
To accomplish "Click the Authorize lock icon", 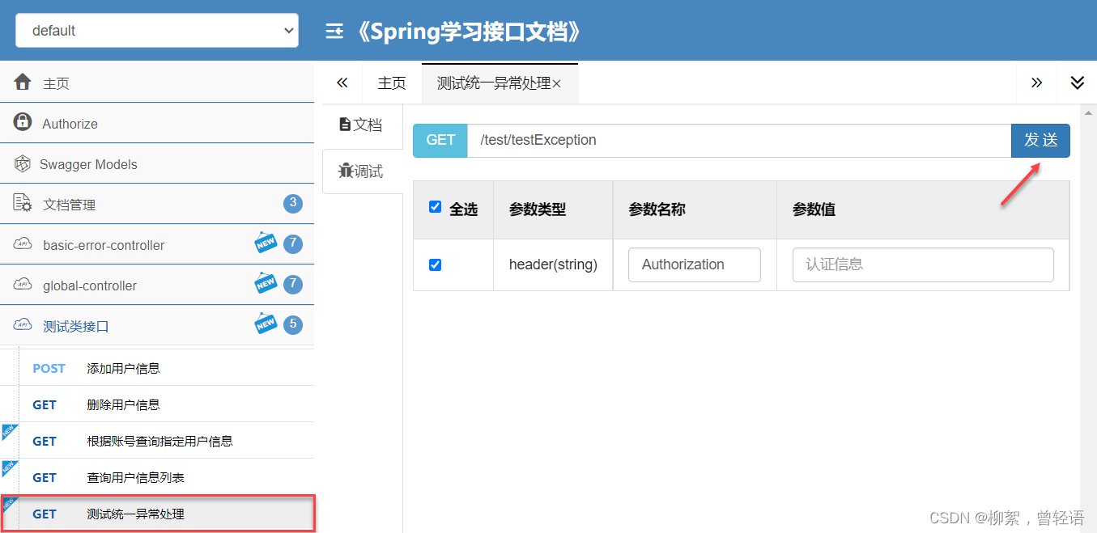I will click(23, 122).
